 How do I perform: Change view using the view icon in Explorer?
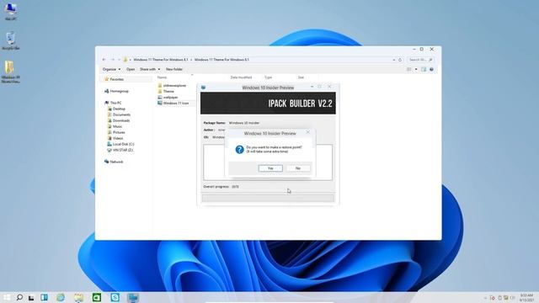[409, 69]
